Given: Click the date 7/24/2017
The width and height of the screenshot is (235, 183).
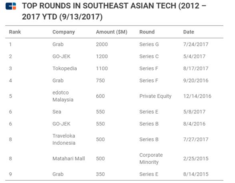Looking at the screenshot, I should tap(195, 44).
